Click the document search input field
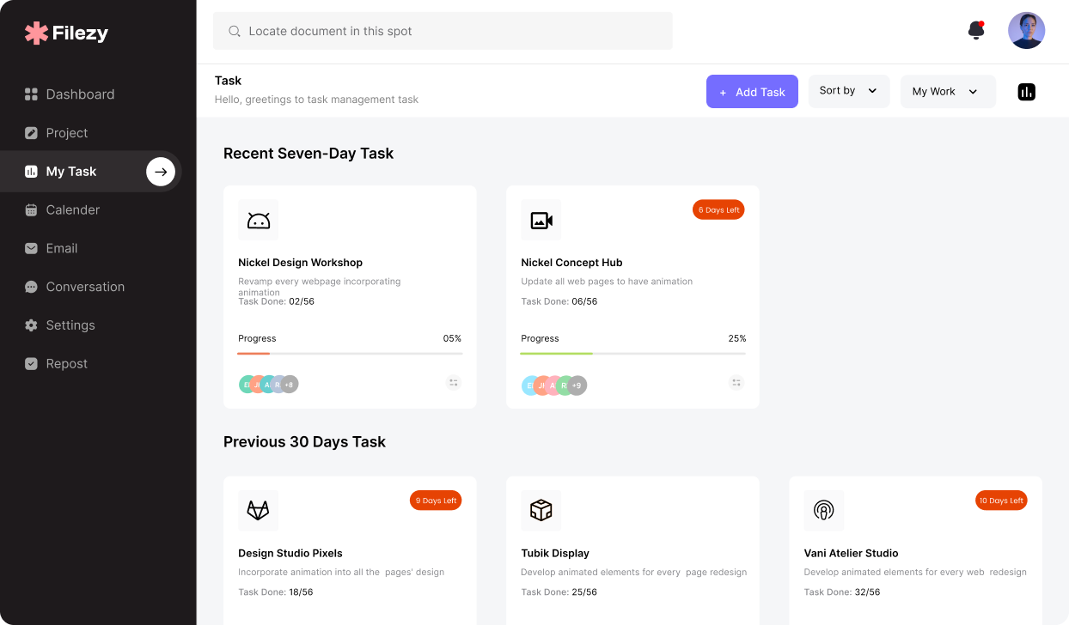The width and height of the screenshot is (1069, 625). point(443,31)
